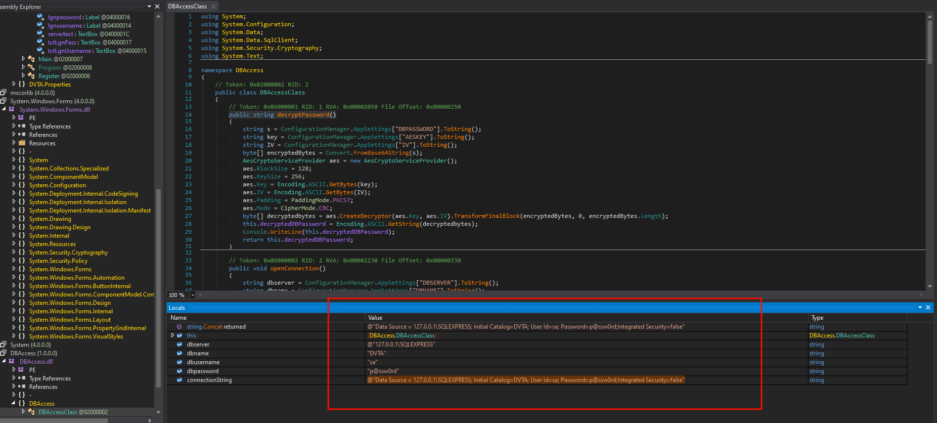Select the dbname value "DVTA" cell
Screen dimensions: 937x423
(x=586, y=353)
